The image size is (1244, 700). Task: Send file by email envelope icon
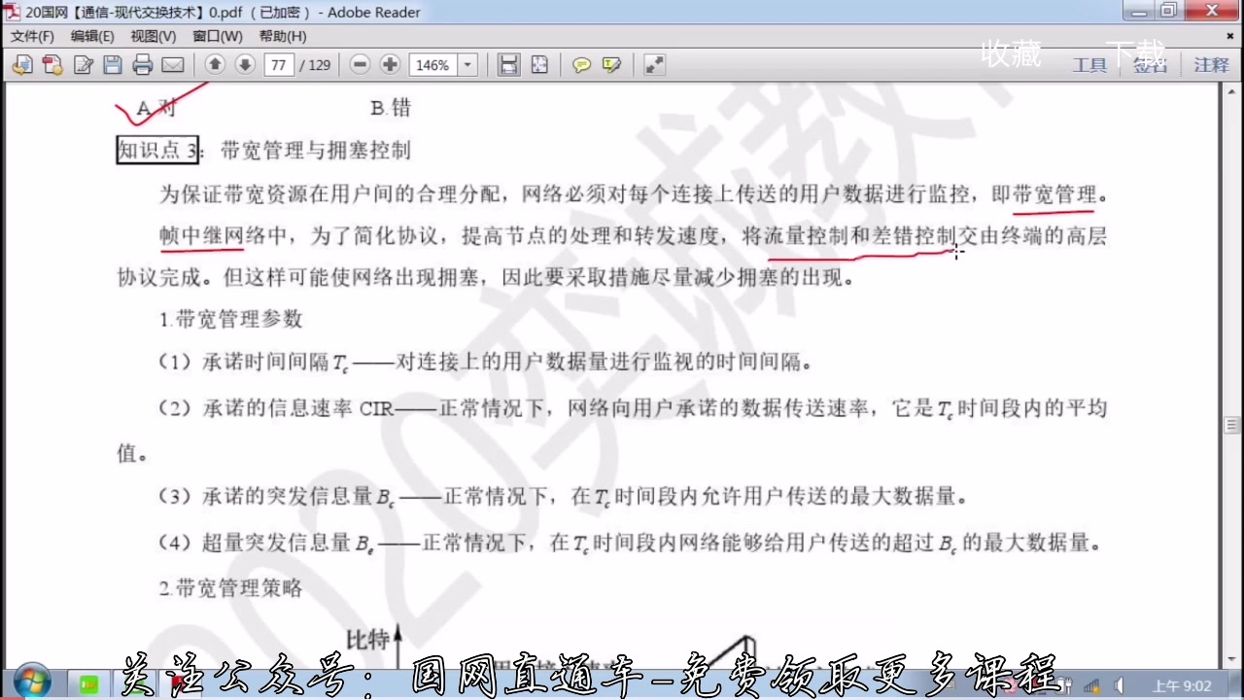[x=173, y=65]
